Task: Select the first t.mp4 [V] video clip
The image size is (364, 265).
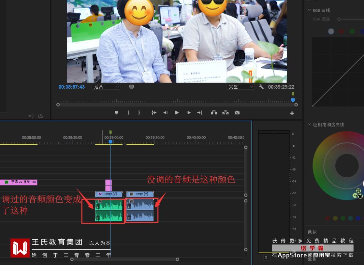Action: 109,194
